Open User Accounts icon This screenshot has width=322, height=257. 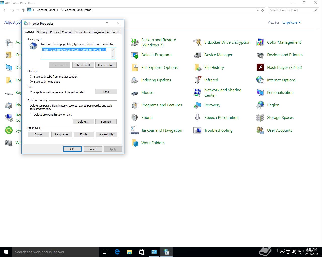click(260, 130)
